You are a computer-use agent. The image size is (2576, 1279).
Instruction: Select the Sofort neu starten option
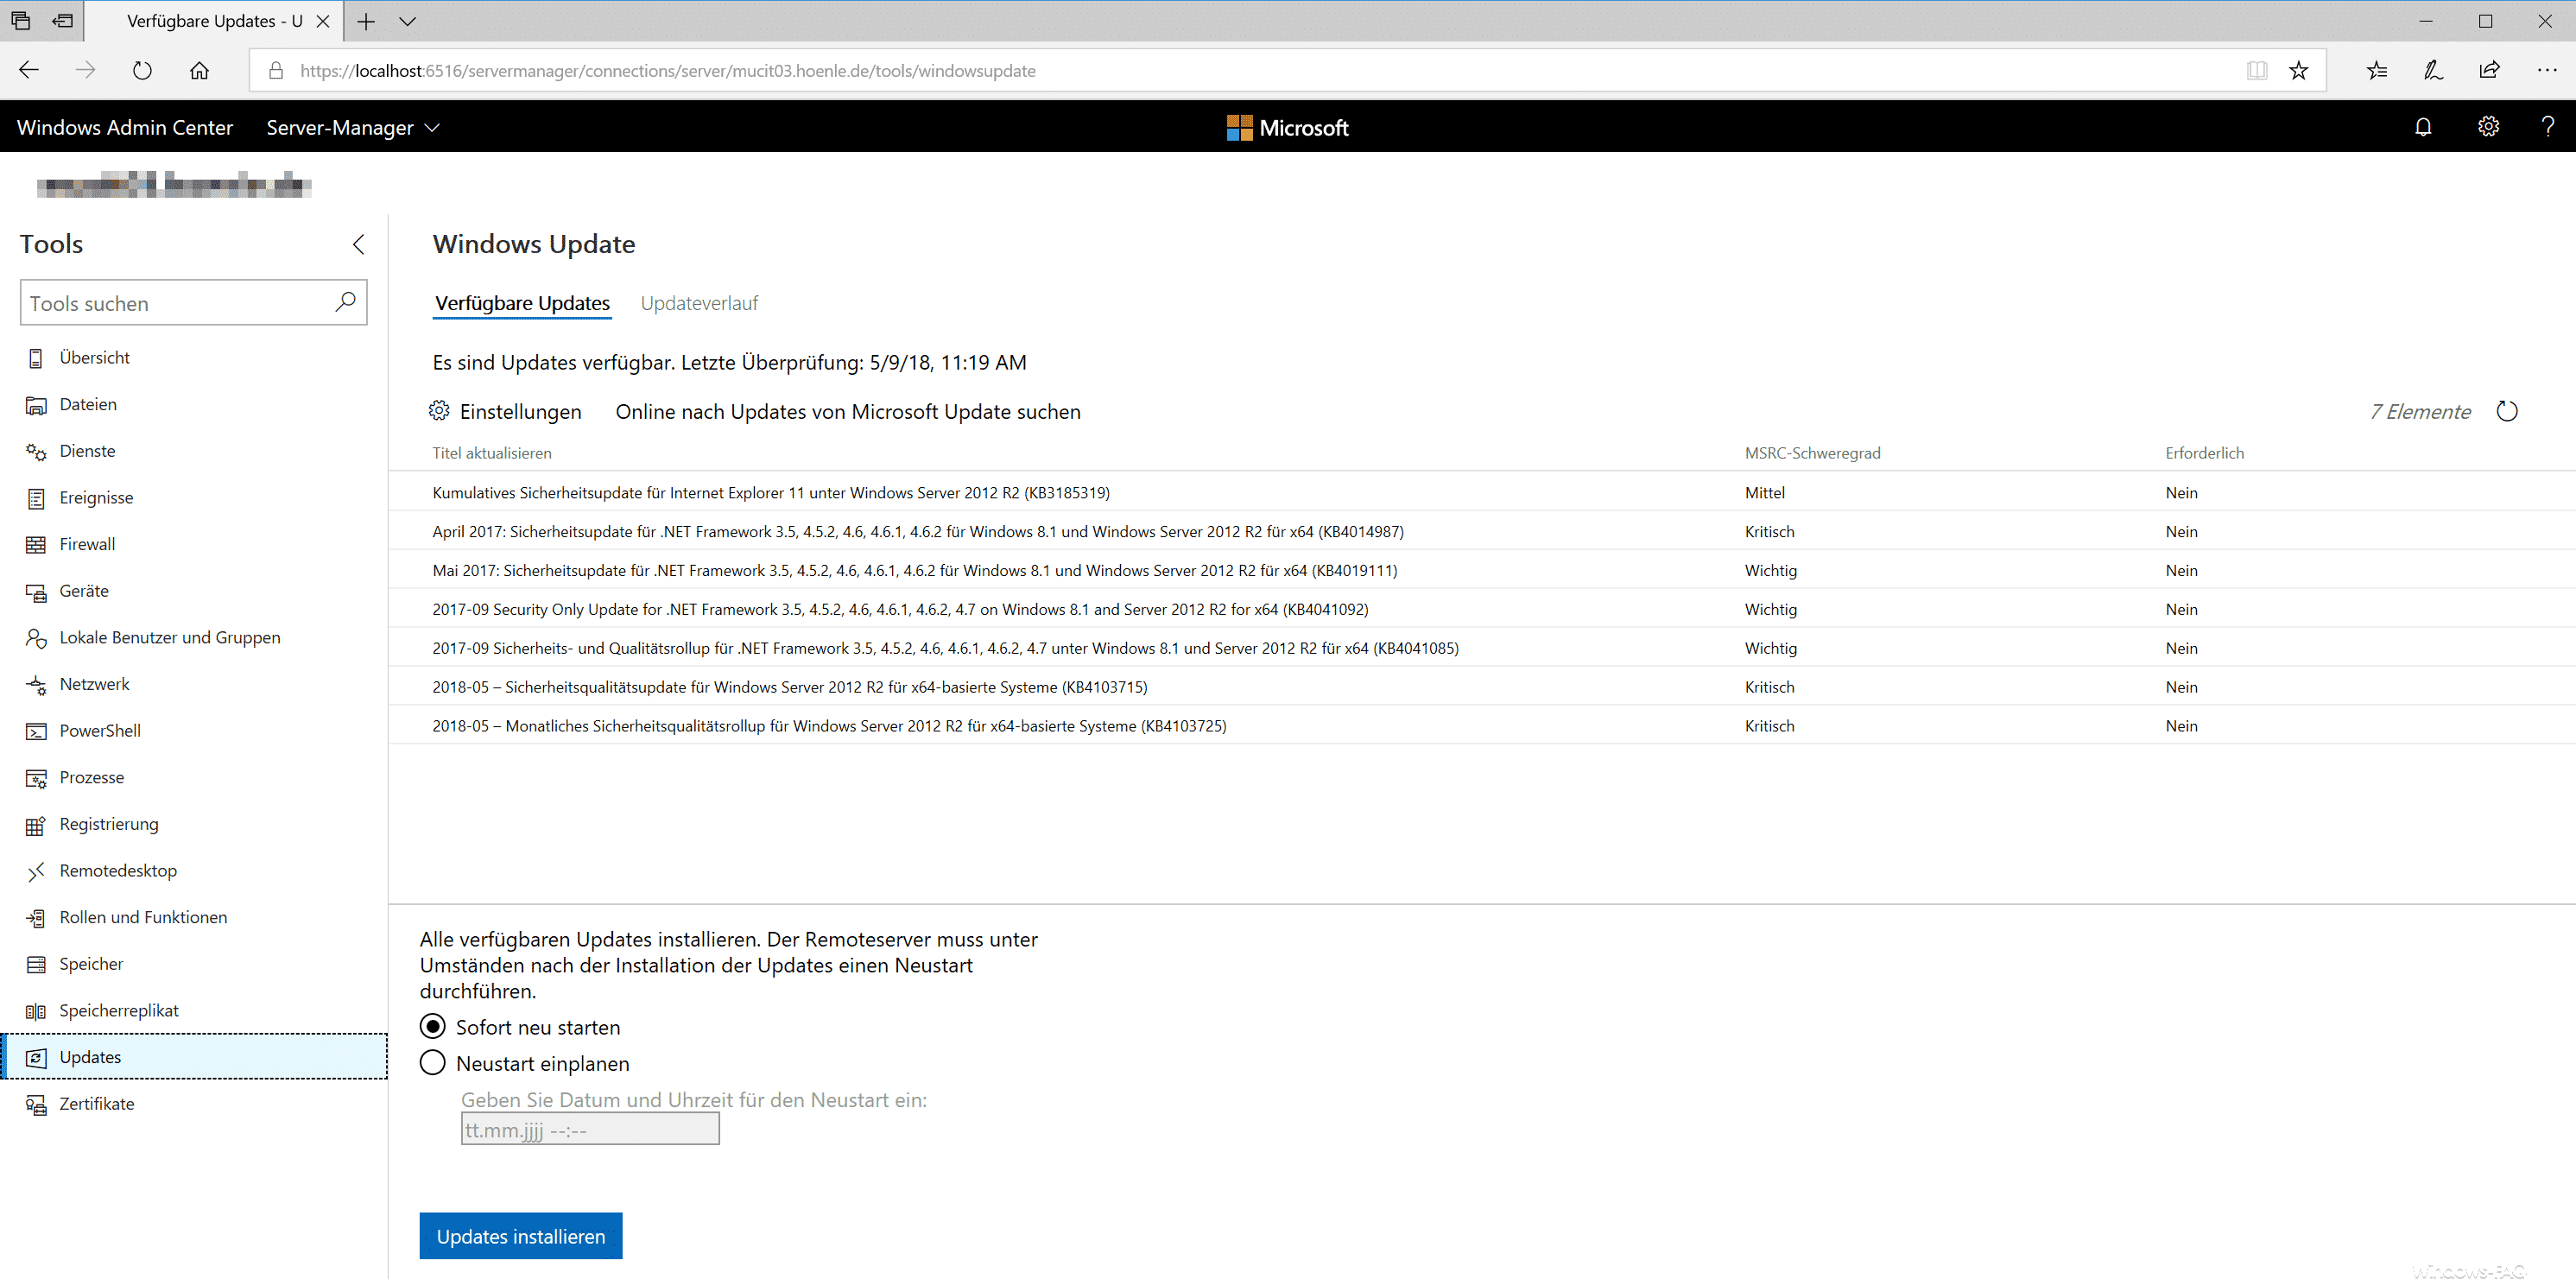click(433, 1026)
